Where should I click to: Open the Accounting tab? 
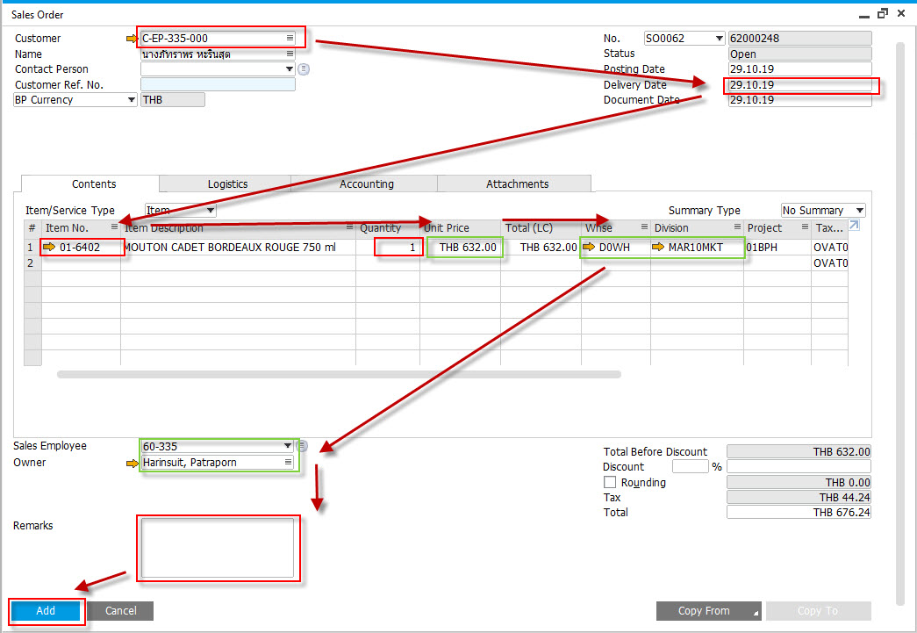pos(367,183)
